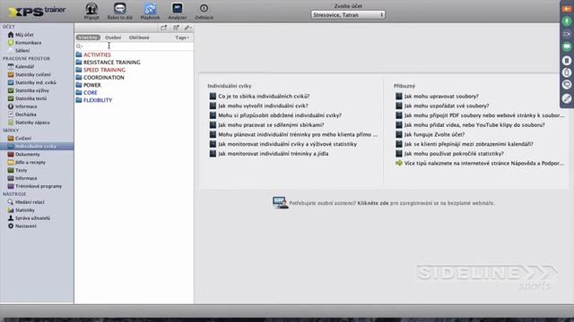
Task: Open Nastavení settings
Action: click(x=22, y=226)
